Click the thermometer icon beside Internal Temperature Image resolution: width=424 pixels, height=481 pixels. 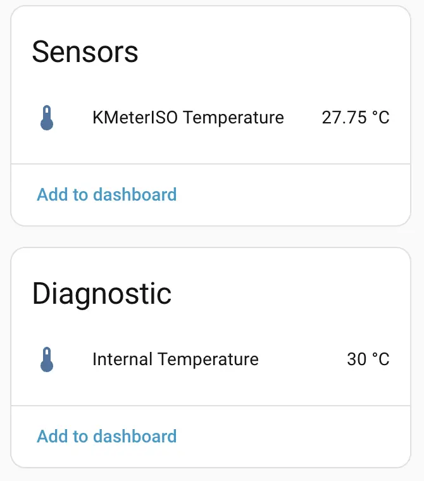point(47,359)
